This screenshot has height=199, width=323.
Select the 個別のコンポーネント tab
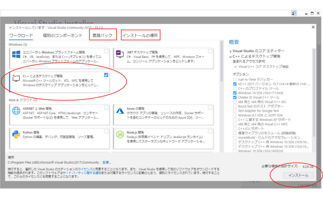pyautogui.click(x=63, y=35)
